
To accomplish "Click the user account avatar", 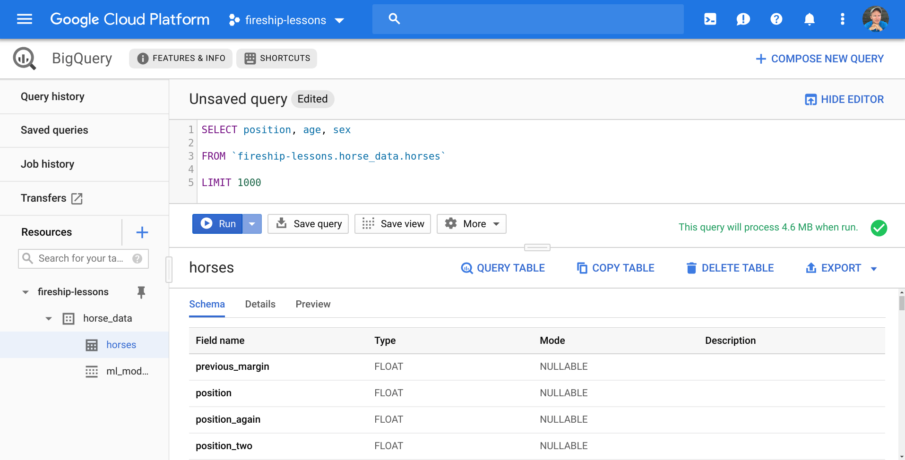I will 875,19.
